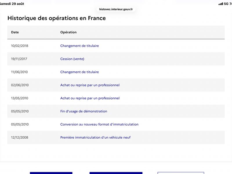Tap the Samedi 29 août status bar date
This screenshot has height=174, width=232.
12,4
